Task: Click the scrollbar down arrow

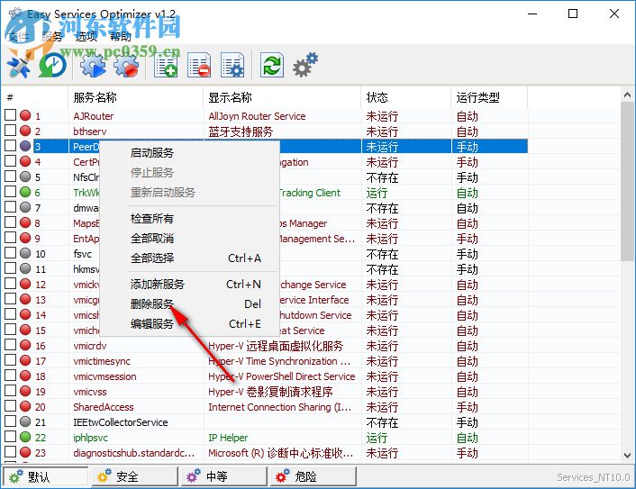Action: click(627, 456)
